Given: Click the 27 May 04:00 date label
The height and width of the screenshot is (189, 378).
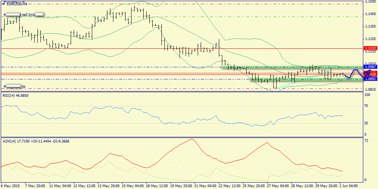Looking at the screenshot, I should tap(279, 186).
